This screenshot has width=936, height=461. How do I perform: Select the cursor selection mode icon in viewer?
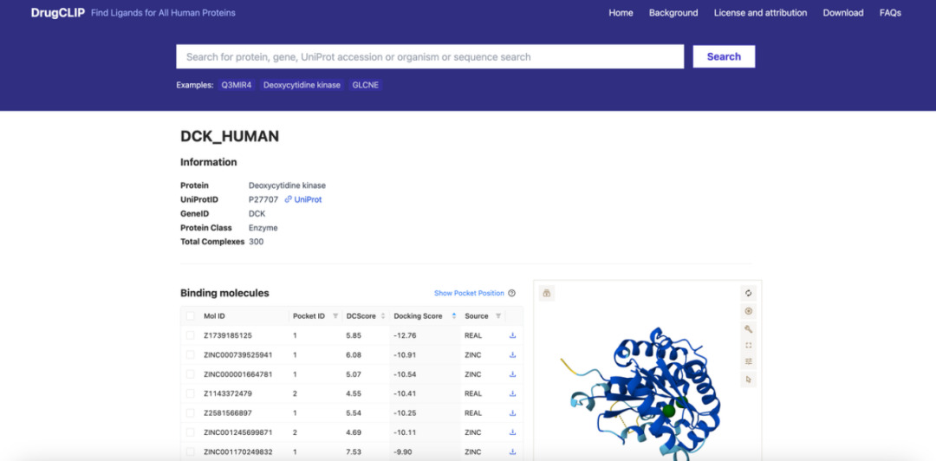[749, 380]
